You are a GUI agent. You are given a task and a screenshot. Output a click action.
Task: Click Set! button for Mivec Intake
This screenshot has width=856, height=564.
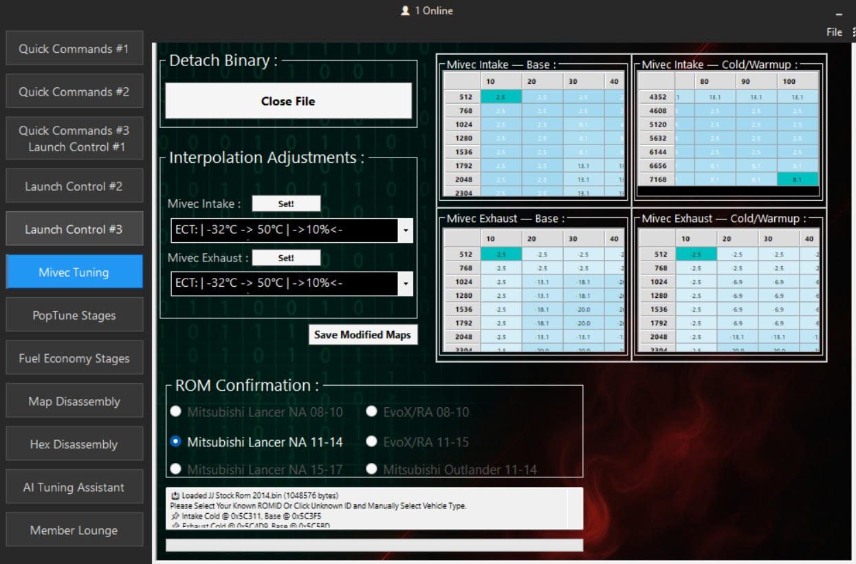tap(286, 204)
